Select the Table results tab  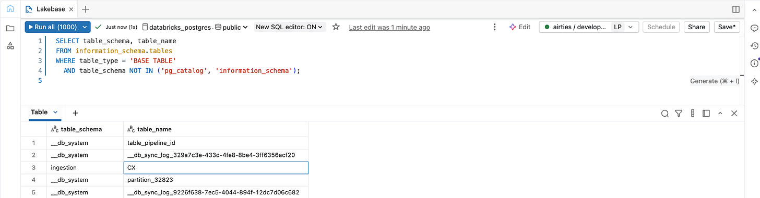(x=39, y=112)
